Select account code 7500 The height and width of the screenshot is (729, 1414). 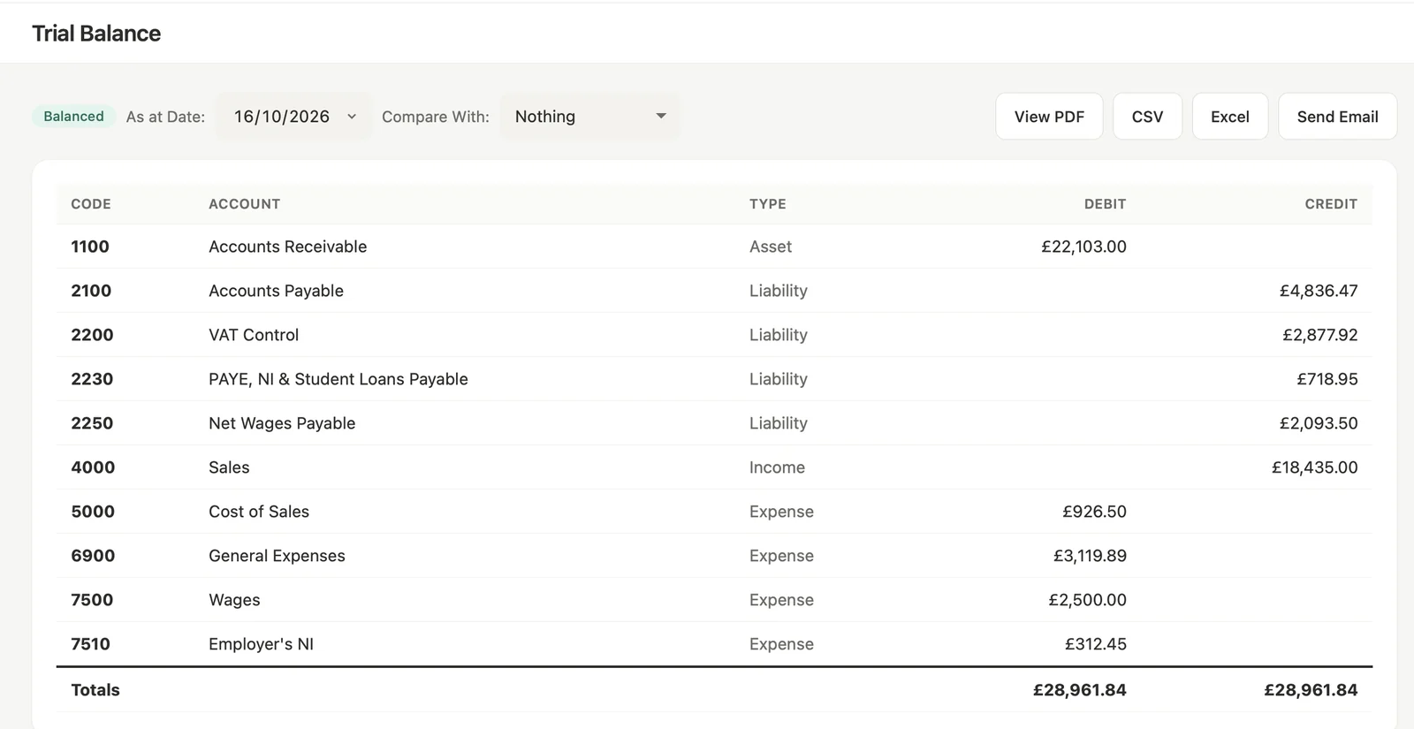click(92, 600)
